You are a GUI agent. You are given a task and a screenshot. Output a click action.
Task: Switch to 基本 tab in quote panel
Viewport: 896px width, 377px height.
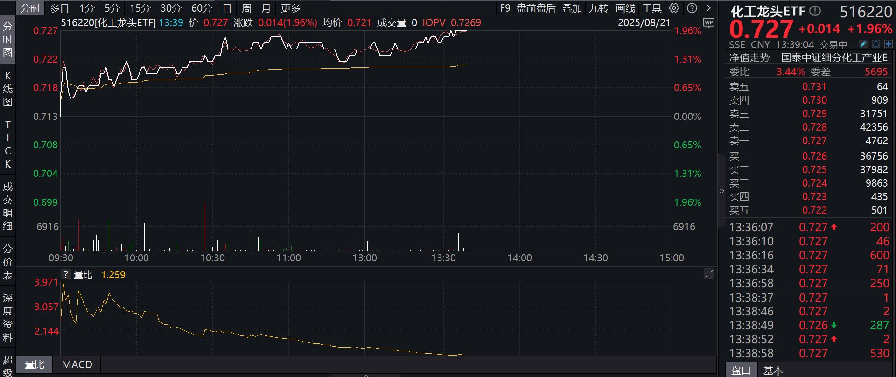(x=773, y=370)
